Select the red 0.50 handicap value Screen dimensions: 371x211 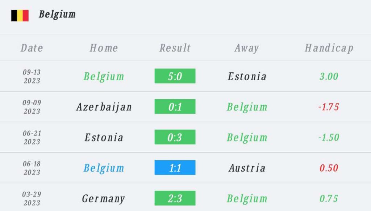pyautogui.click(x=329, y=168)
